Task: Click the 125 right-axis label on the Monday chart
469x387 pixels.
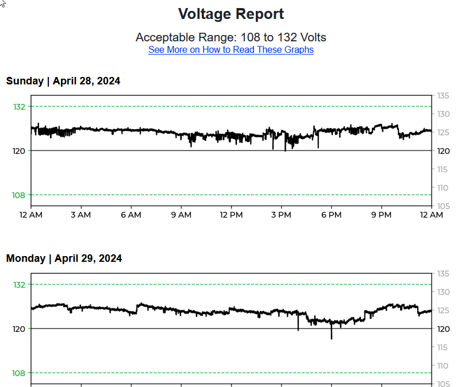Action: click(443, 311)
